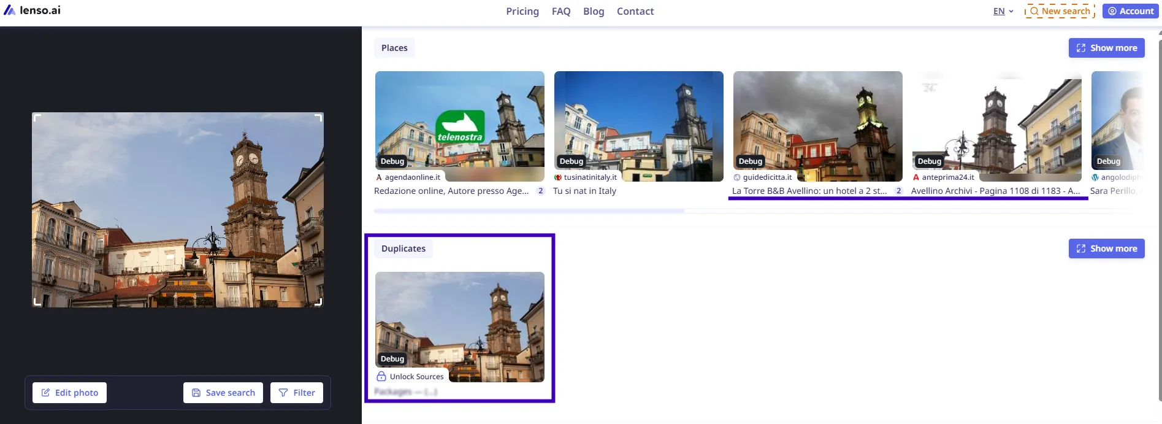
Task: Start a New search
Action: [1060, 11]
